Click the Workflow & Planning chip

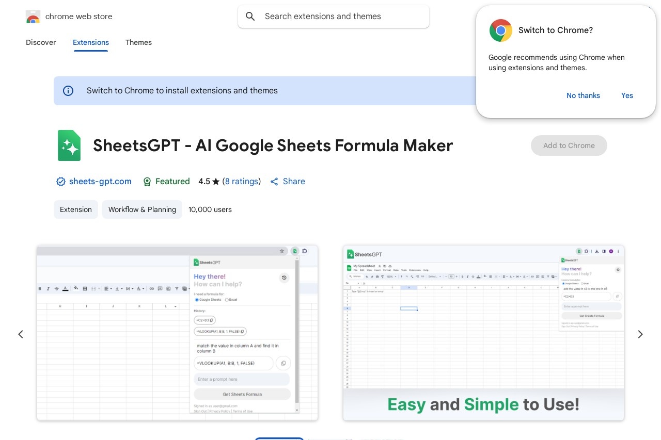(x=142, y=209)
